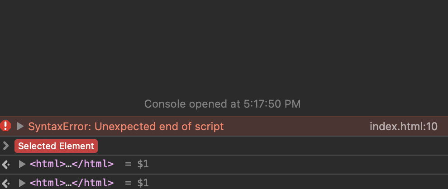
Task: Expand the SyntaxError disclosure triangle
Action: (x=20, y=126)
